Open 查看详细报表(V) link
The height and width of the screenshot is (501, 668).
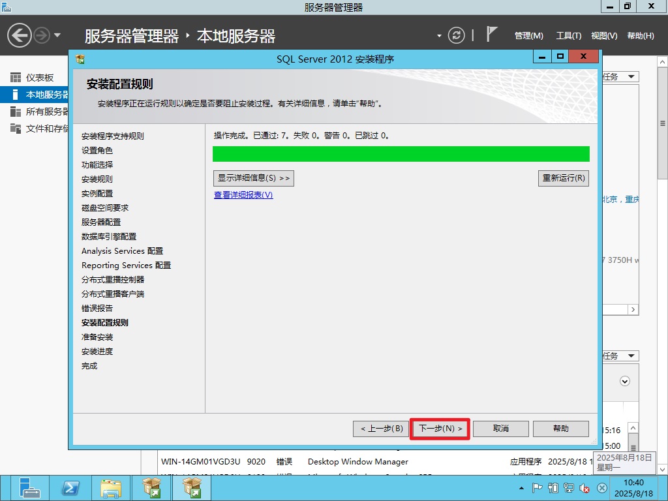pyautogui.click(x=243, y=194)
